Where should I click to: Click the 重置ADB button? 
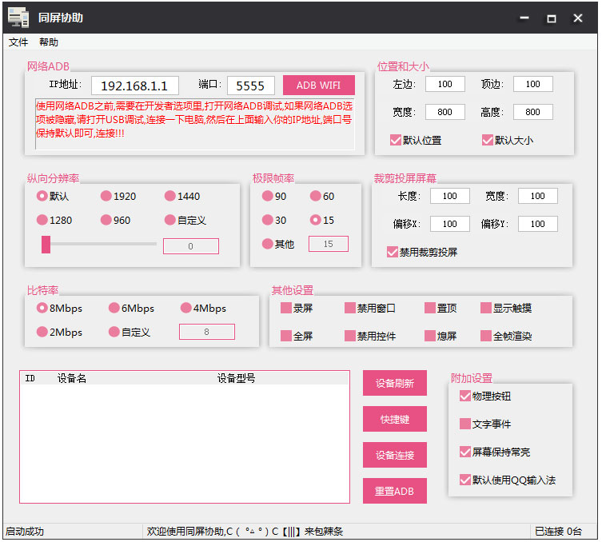pyautogui.click(x=394, y=491)
